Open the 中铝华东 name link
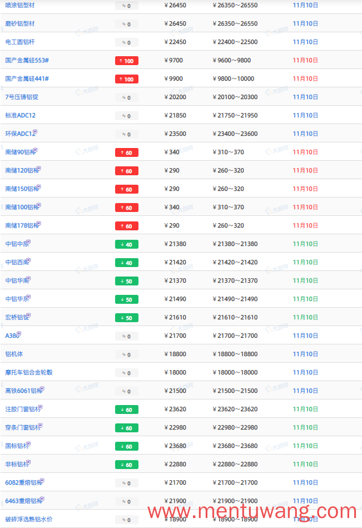Viewport: 362px width, 528px height. coord(16,299)
